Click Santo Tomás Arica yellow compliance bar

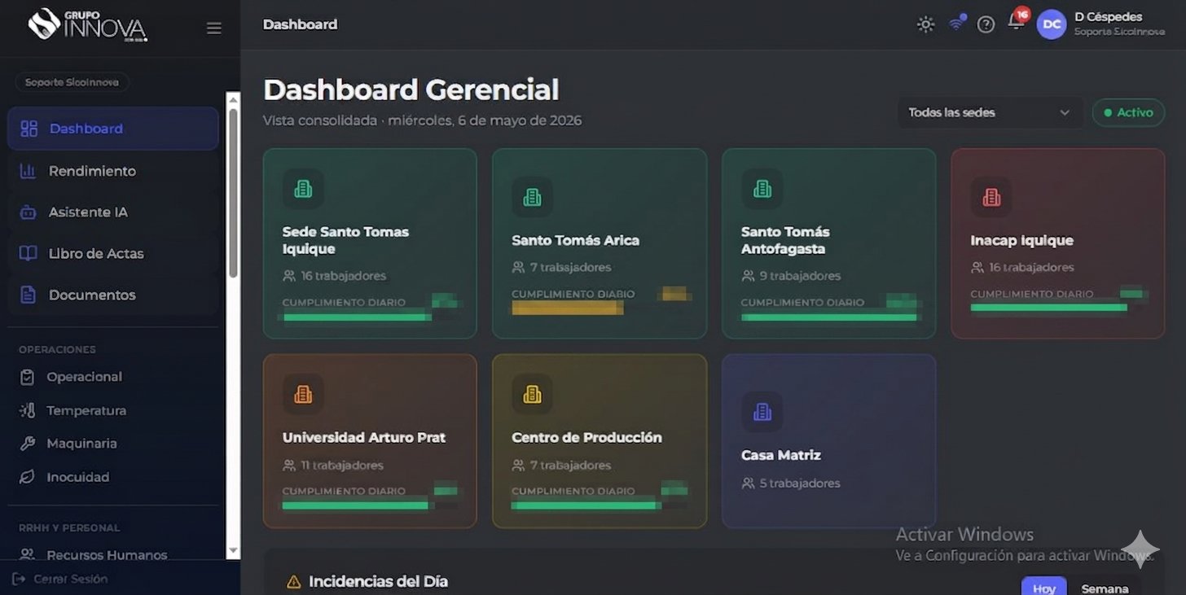(x=568, y=308)
